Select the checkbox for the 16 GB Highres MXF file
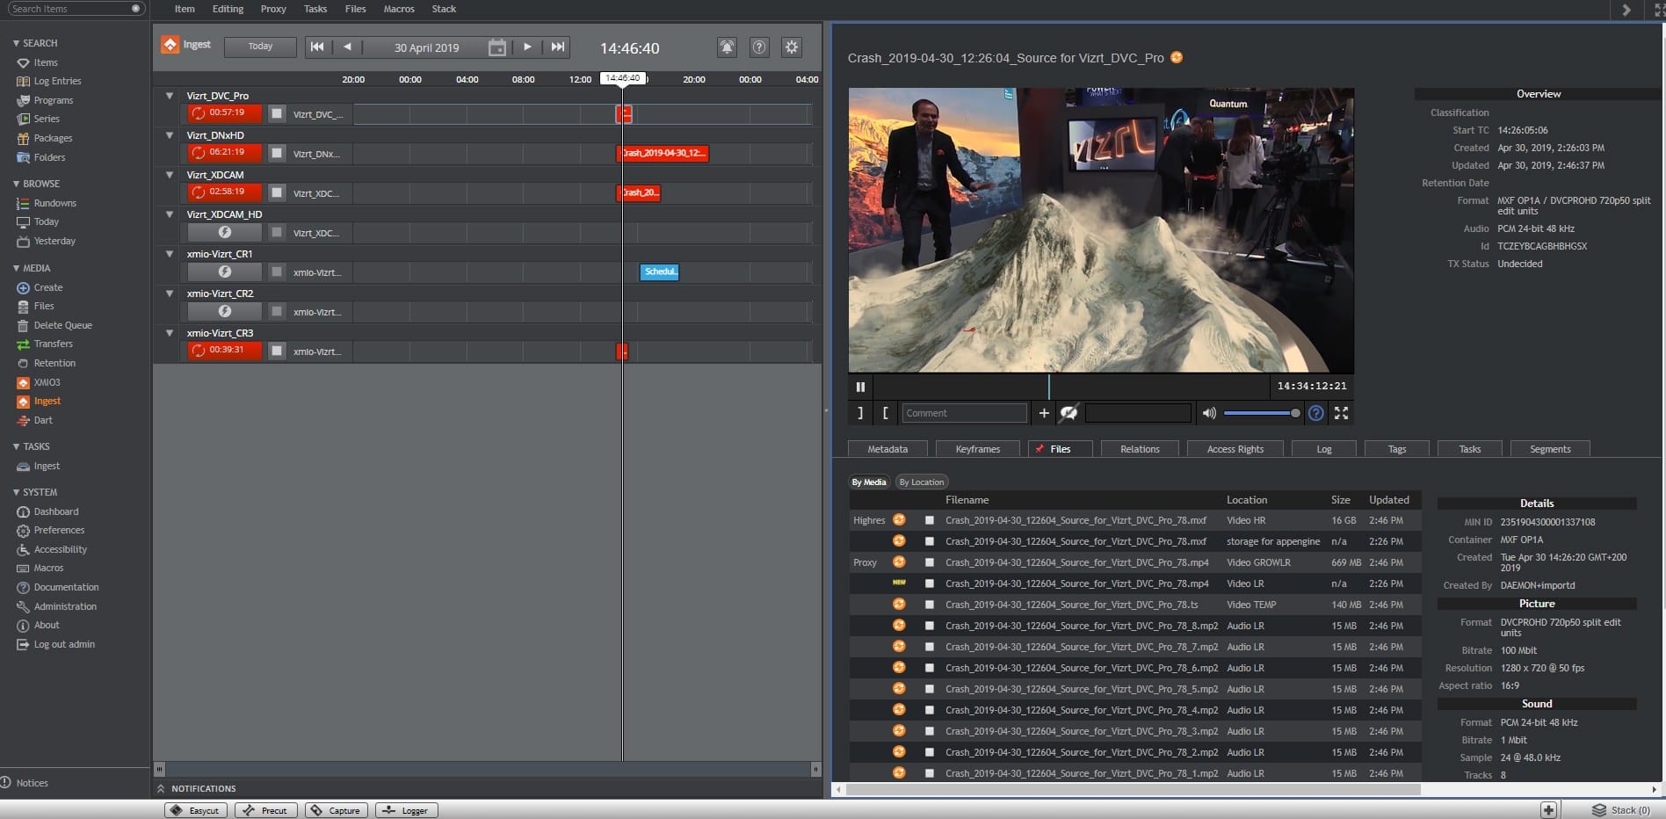This screenshot has width=1666, height=819. click(929, 519)
